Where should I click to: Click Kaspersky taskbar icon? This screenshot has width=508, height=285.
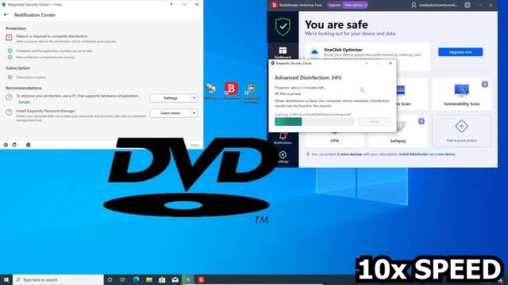[x=188, y=279]
